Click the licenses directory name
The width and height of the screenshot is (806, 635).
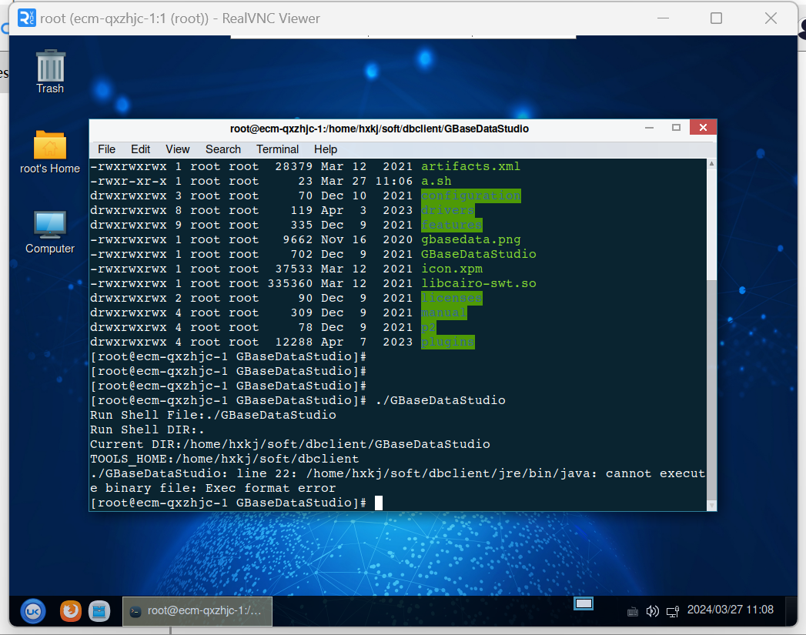tap(451, 298)
